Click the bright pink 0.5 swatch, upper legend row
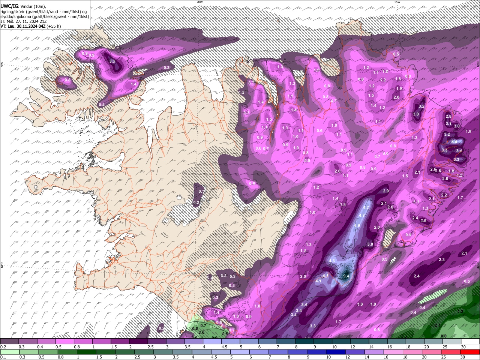 64,342
